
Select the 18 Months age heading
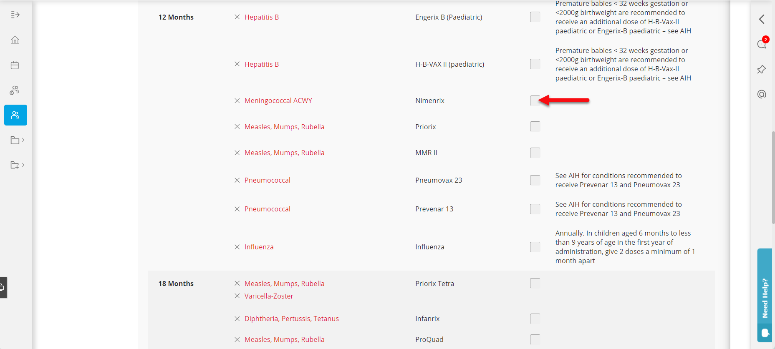176,284
